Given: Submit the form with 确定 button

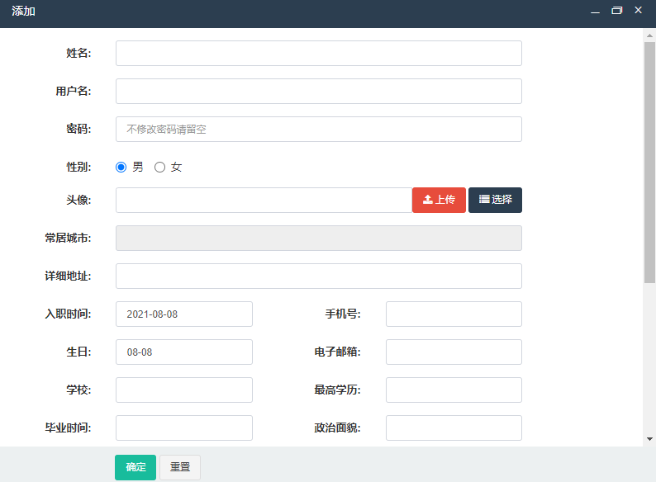Looking at the screenshot, I should tap(135, 467).
